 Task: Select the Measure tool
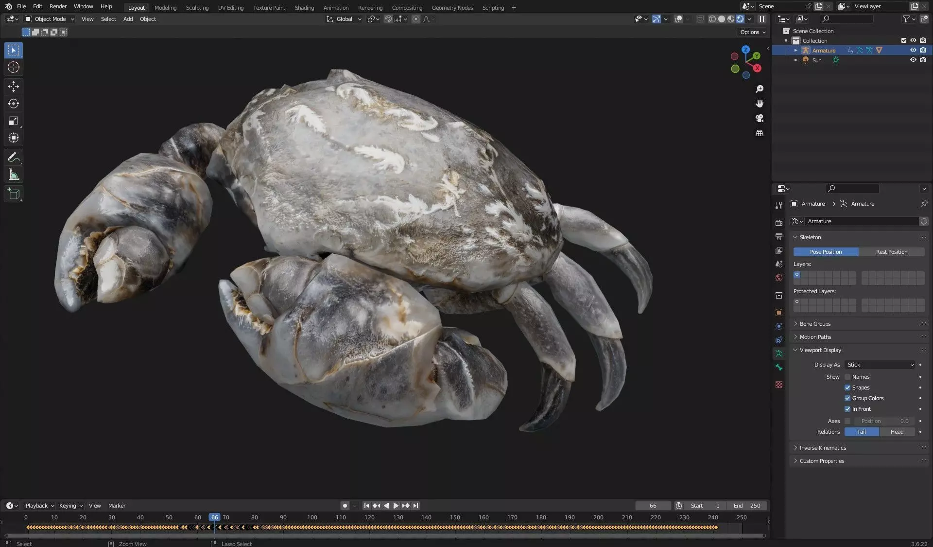tap(14, 175)
